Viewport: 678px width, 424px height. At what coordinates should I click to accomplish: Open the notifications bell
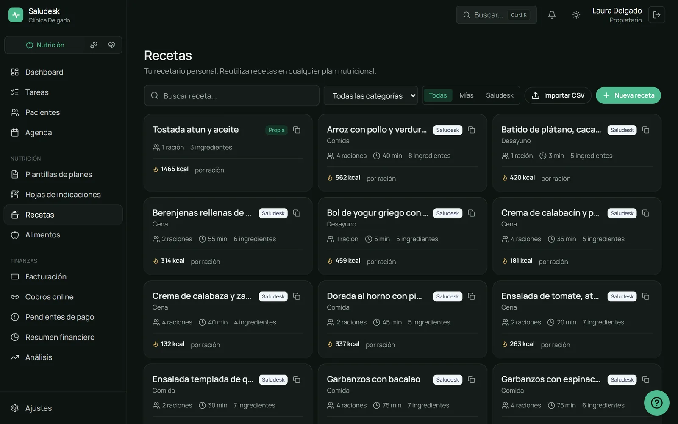[x=552, y=15]
